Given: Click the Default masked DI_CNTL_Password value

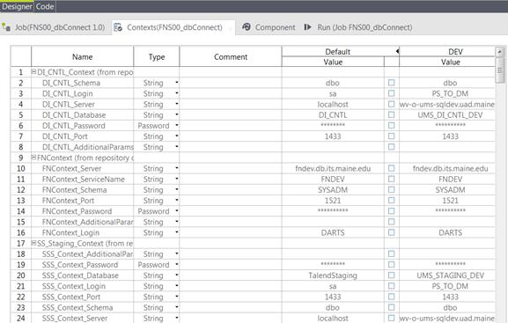Looking at the screenshot, I should pos(333,125).
